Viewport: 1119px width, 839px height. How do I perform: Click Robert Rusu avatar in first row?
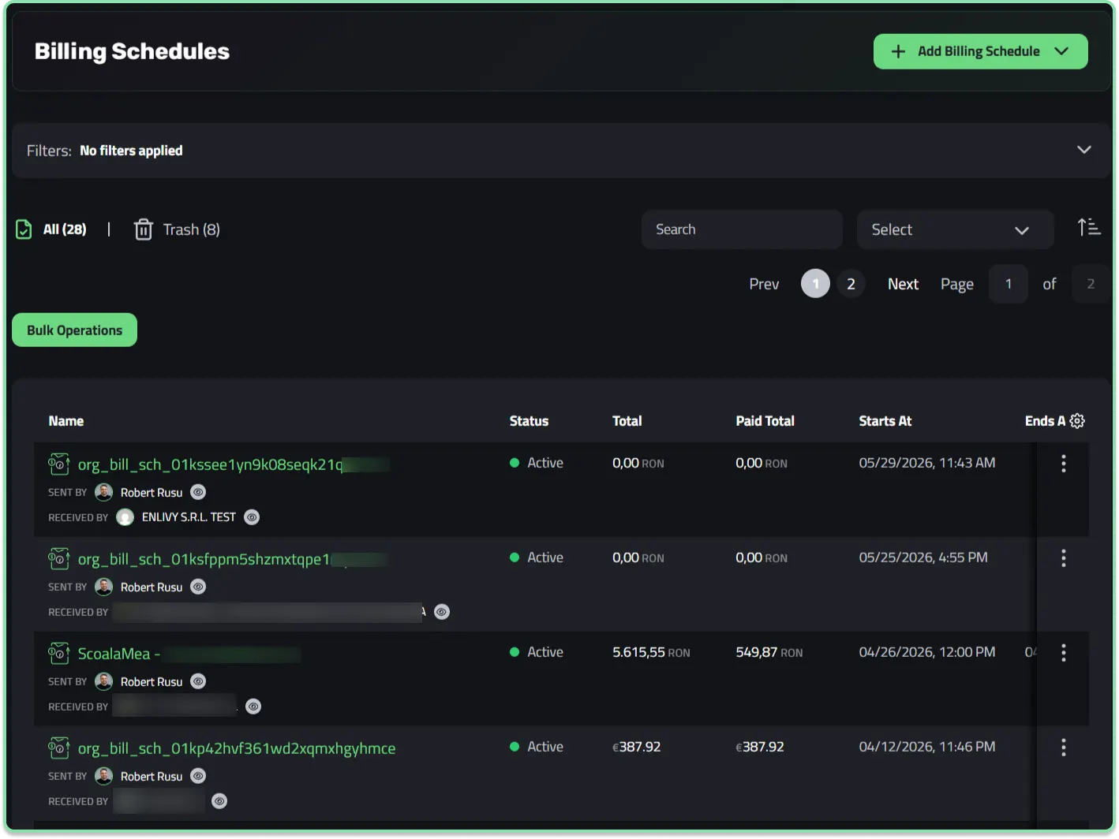[103, 493]
